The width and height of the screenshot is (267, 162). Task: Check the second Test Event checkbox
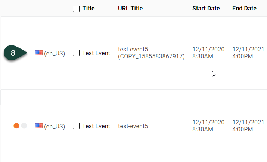coord(76,126)
